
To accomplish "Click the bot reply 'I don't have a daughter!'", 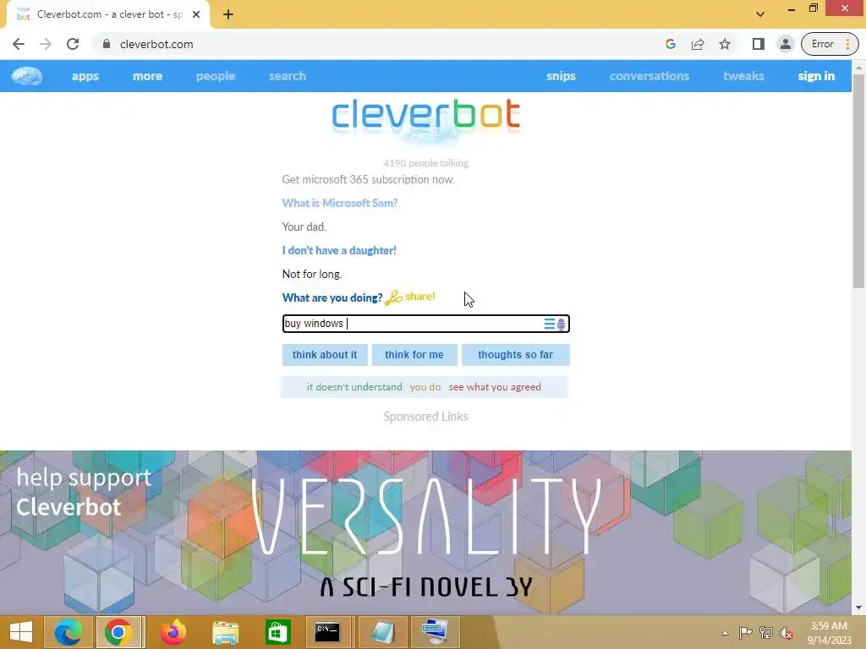I will point(339,250).
